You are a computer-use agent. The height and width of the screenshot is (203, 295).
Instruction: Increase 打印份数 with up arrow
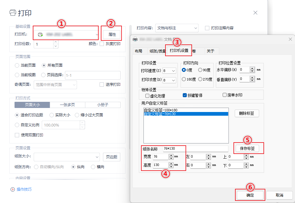tap(56, 42)
